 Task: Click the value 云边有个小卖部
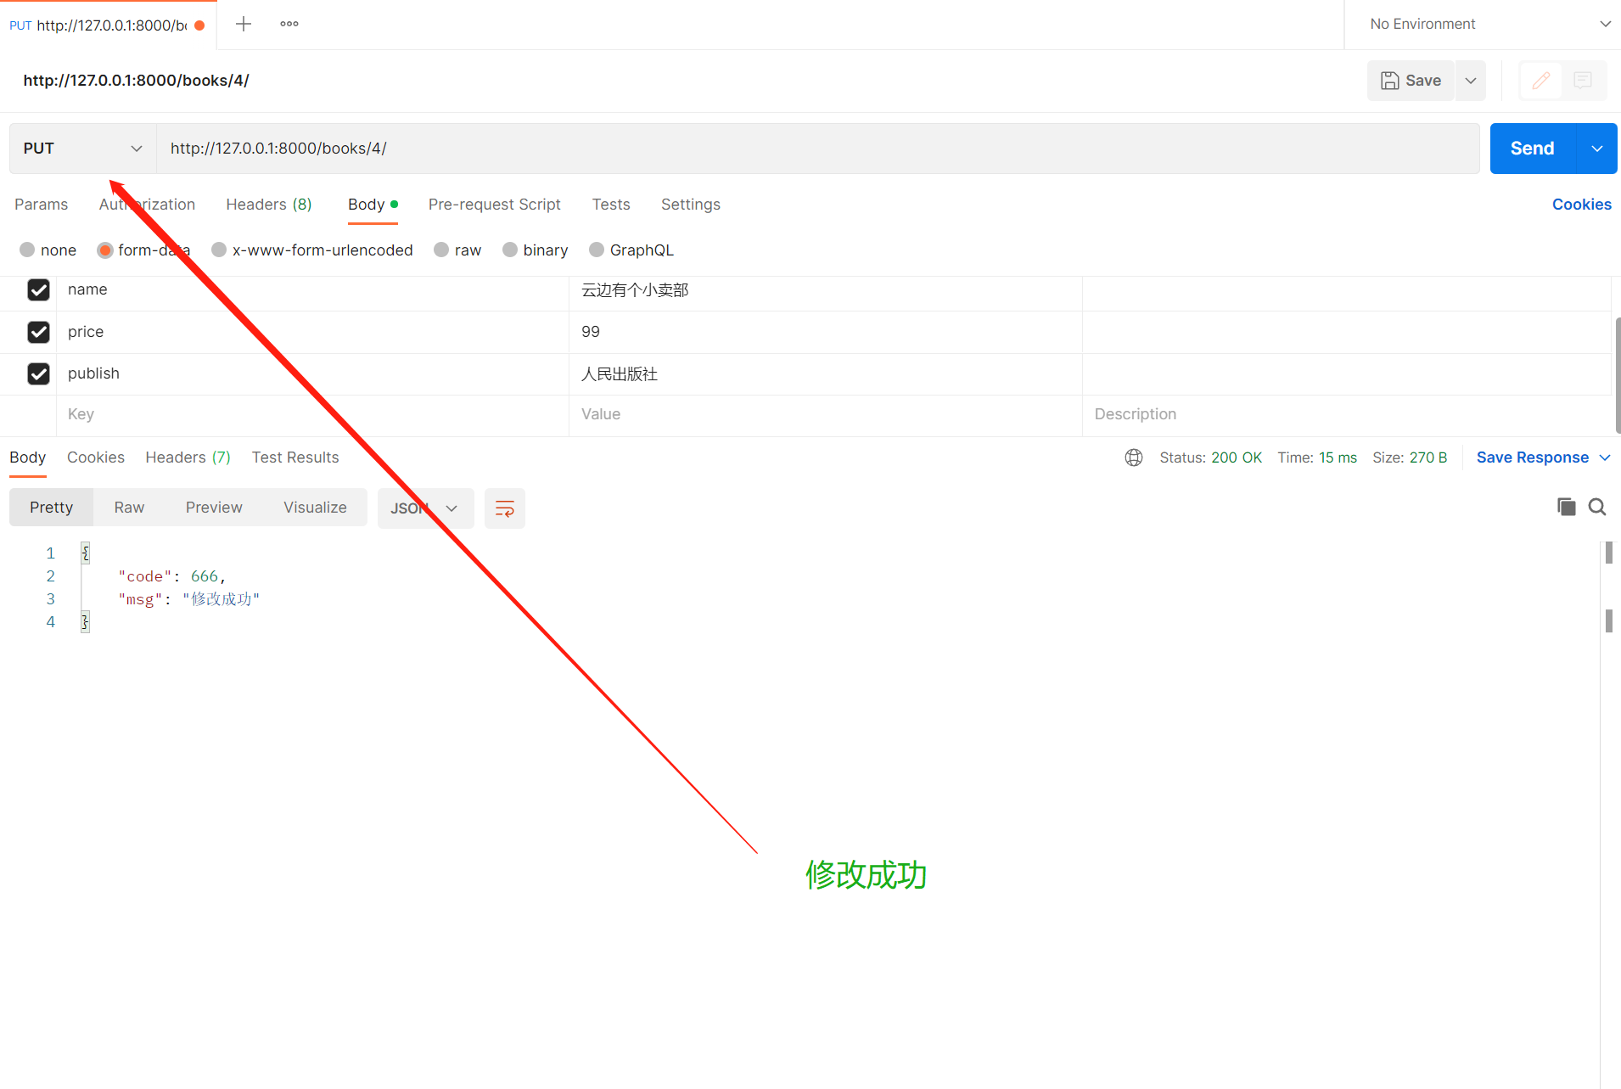(x=635, y=289)
